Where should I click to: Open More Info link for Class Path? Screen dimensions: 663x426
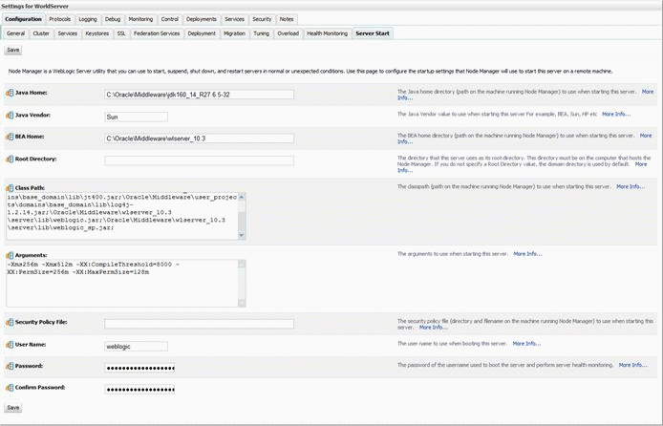pyautogui.click(x=631, y=186)
